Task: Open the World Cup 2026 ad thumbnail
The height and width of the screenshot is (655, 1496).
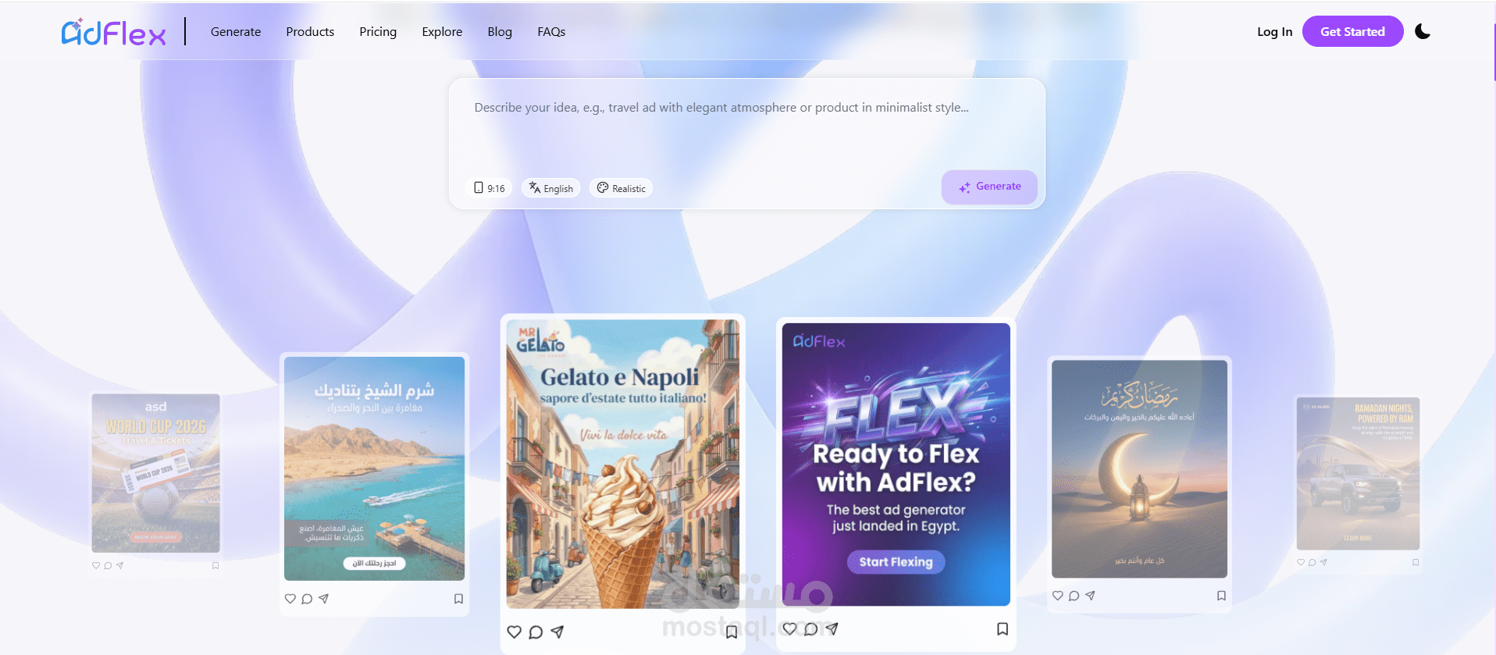Action: coord(155,473)
